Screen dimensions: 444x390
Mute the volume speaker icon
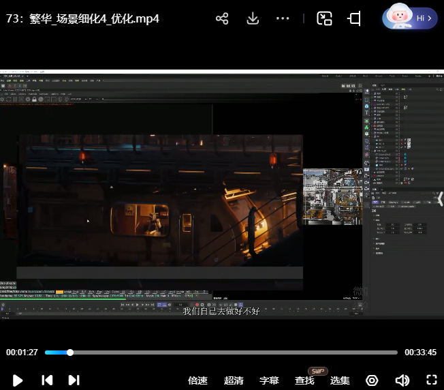point(402,380)
